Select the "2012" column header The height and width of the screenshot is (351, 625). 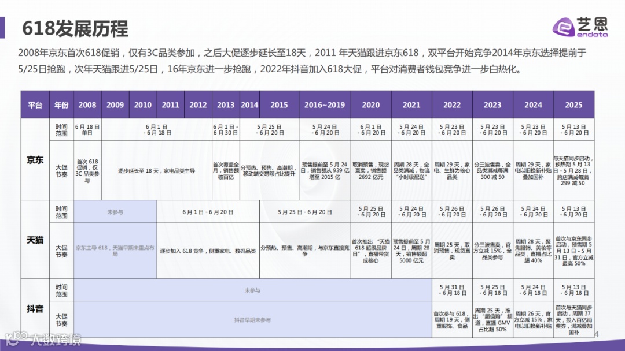[x=198, y=105]
